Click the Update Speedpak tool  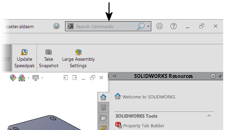pyautogui.click(x=24, y=59)
